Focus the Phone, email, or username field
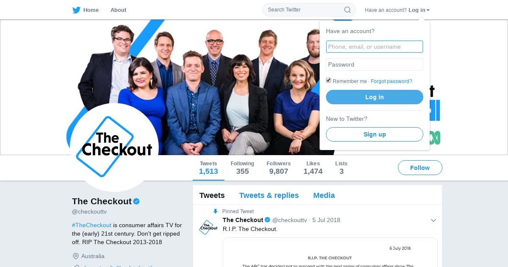 point(375,47)
